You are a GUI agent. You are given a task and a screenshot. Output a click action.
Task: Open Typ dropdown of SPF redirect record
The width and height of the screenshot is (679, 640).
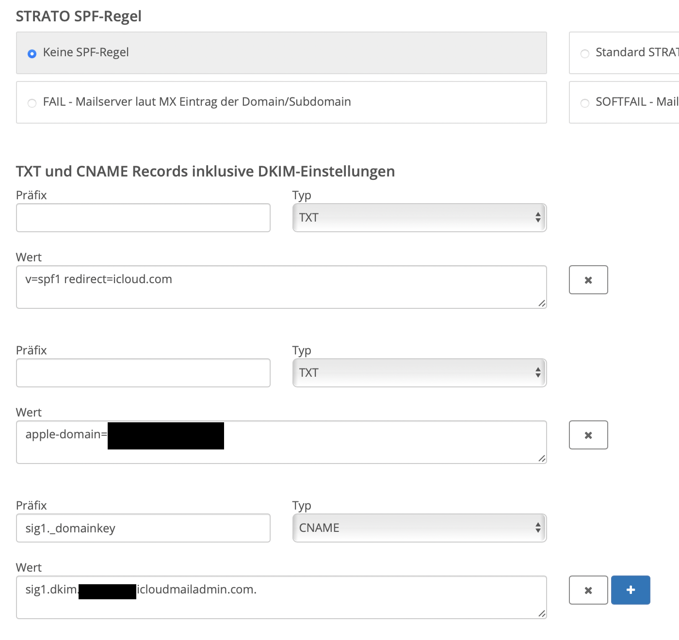(419, 218)
